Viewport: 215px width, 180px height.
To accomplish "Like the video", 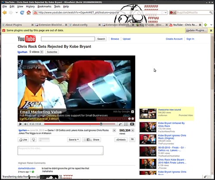I will point(23,140).
